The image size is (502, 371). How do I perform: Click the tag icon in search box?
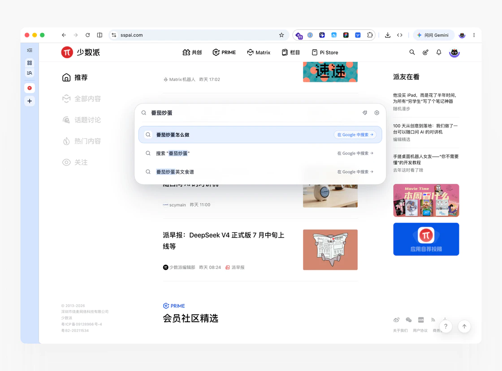click(x=365, y=113)
